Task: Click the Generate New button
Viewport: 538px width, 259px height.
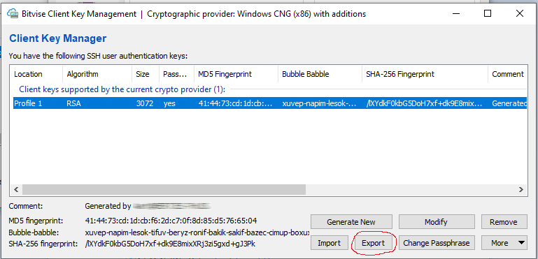Action: pos(351,222)
